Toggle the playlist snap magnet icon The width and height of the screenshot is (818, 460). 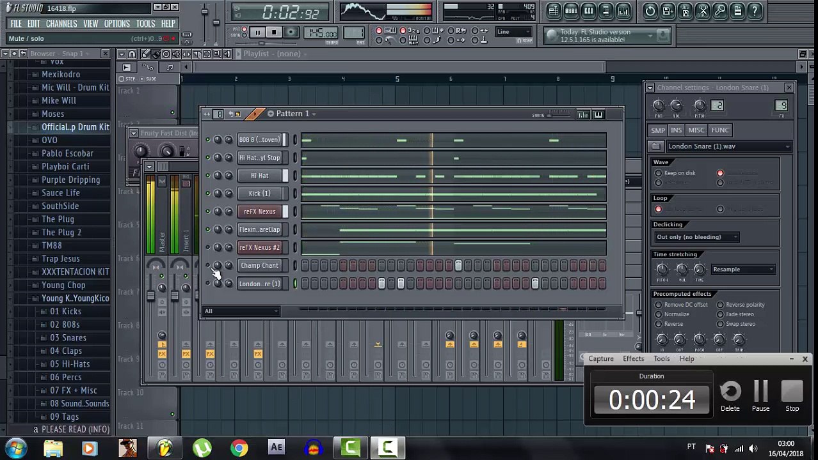132,54
